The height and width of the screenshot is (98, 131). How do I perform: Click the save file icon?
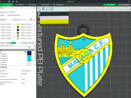pos(9,2)
